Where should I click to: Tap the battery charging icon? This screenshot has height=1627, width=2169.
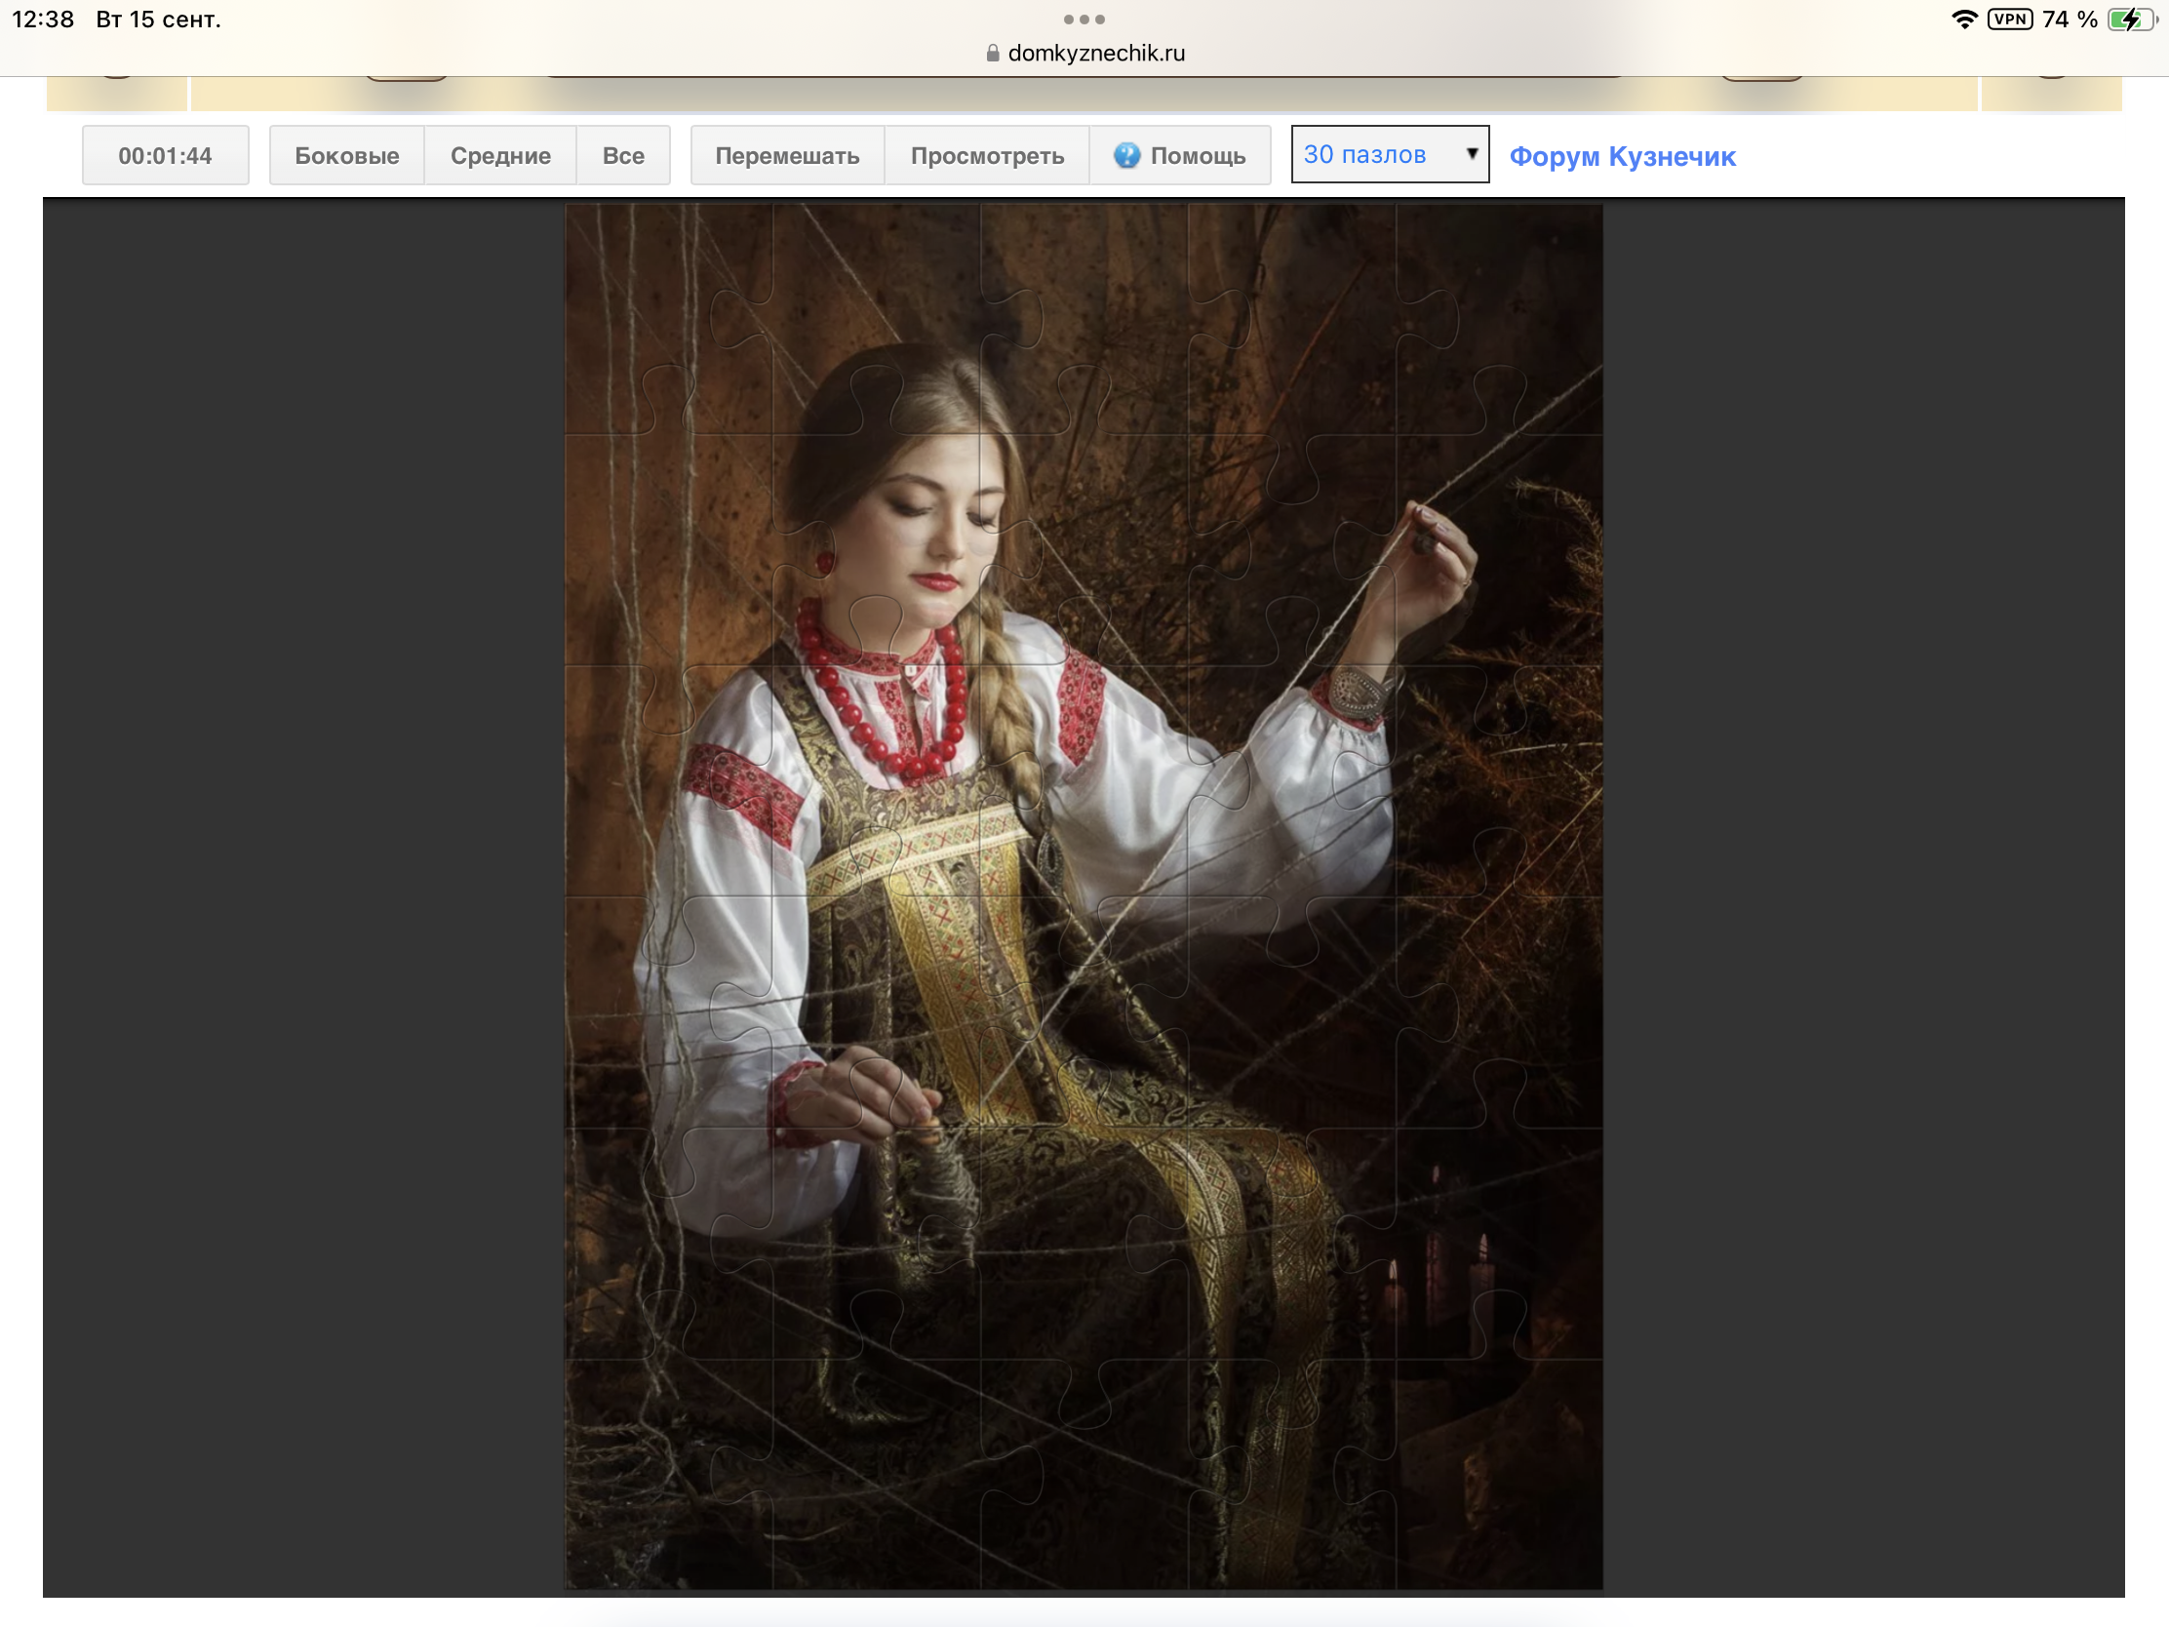coord(2129,20)
